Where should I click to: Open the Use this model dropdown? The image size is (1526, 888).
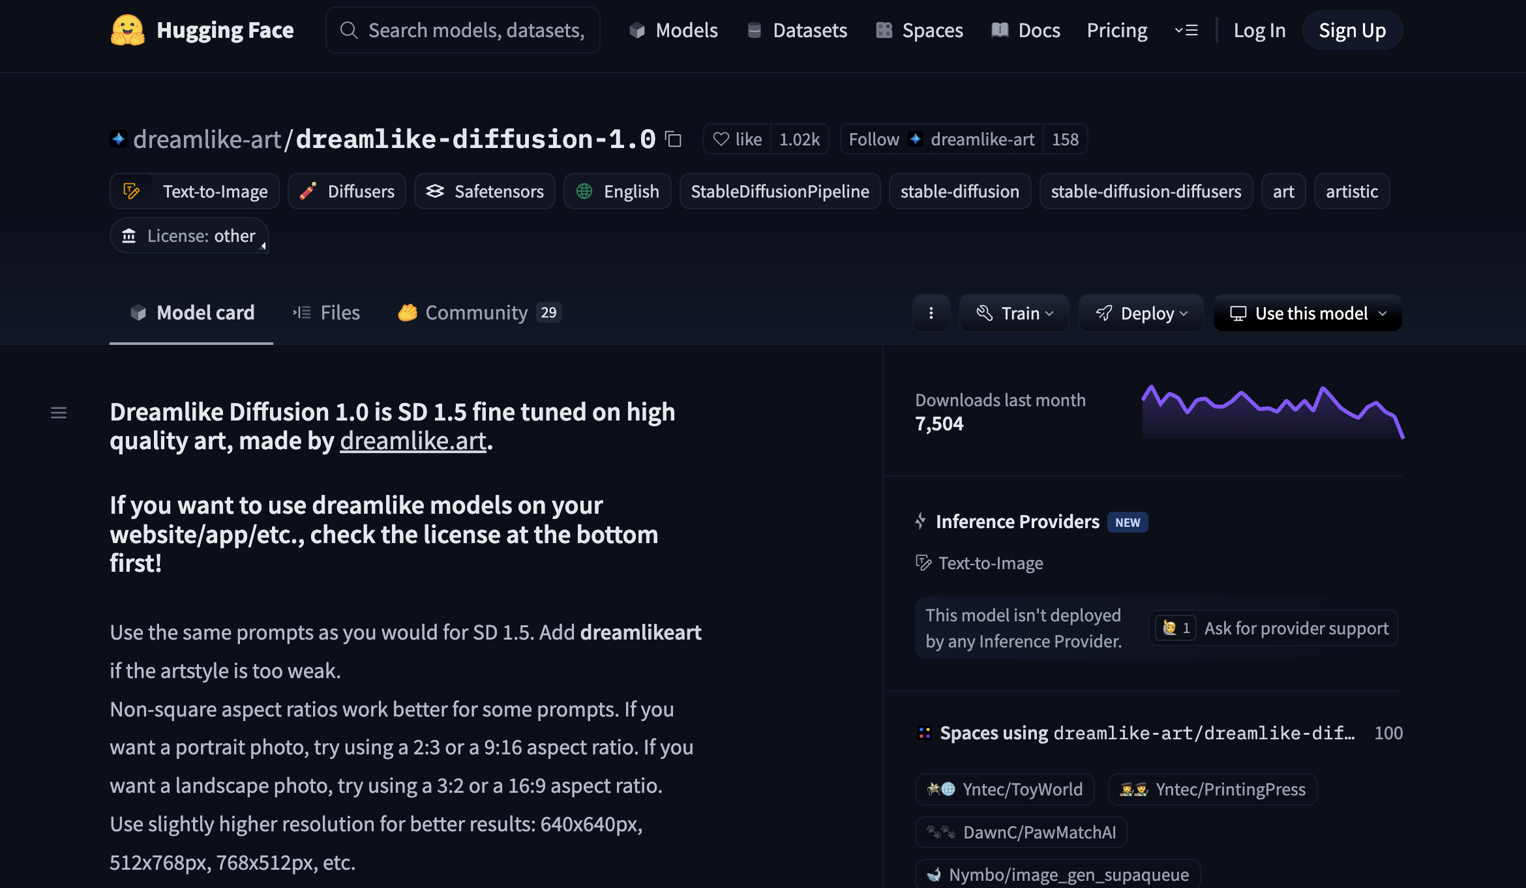1307,313
